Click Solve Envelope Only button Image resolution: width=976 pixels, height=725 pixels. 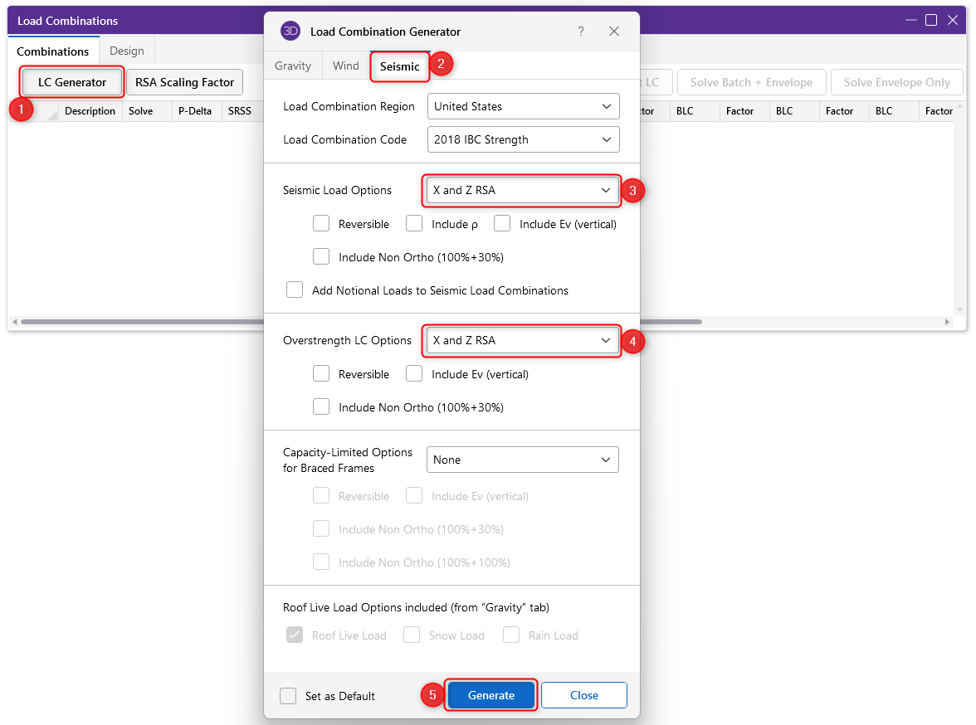[x=897, y=82]
